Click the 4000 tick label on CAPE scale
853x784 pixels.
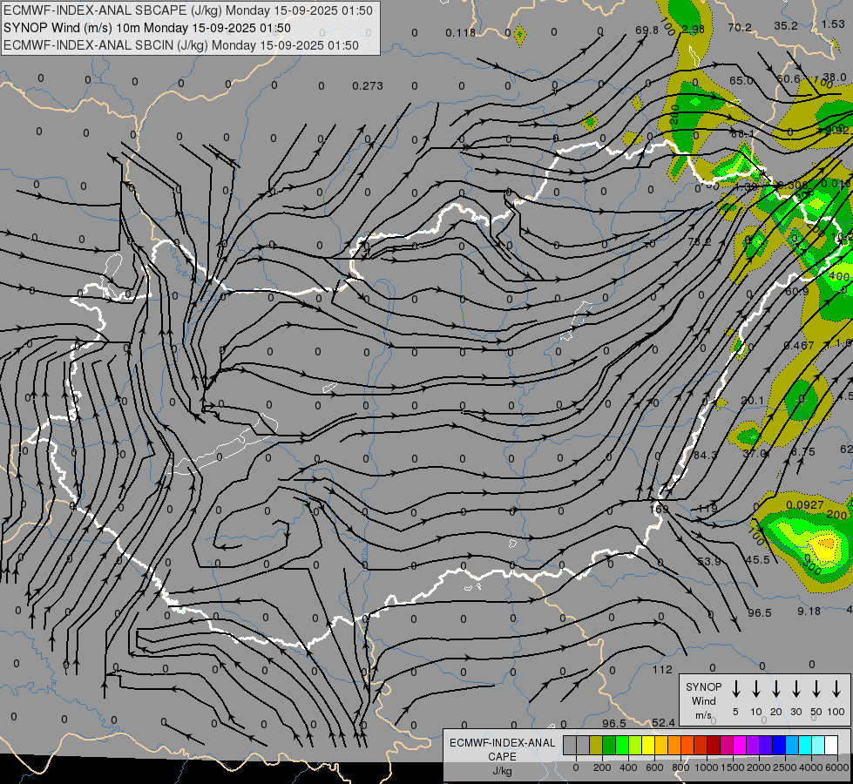click(810, 767)
